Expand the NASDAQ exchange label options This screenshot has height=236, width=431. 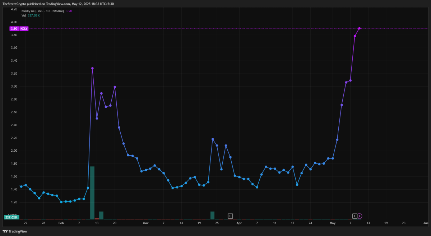pos(58,11)
